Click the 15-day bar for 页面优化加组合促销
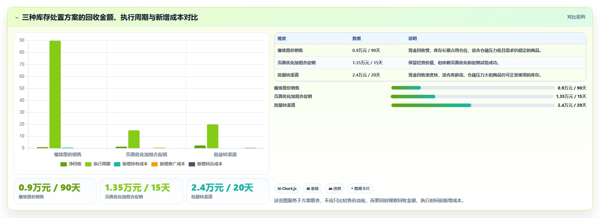600x218 pixels. point(134,139)
